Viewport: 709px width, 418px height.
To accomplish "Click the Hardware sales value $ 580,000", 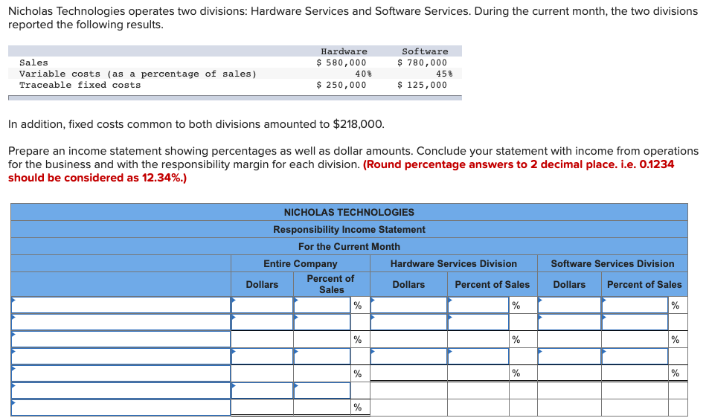I will tap(341, 62).
